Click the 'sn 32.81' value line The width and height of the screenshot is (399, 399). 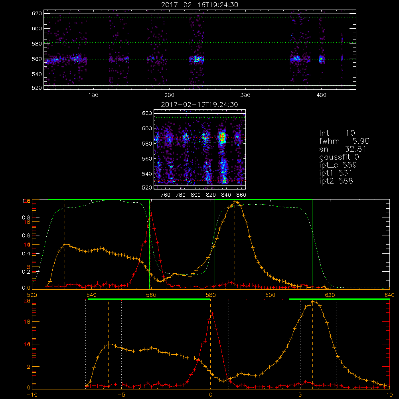click(343, 149)
